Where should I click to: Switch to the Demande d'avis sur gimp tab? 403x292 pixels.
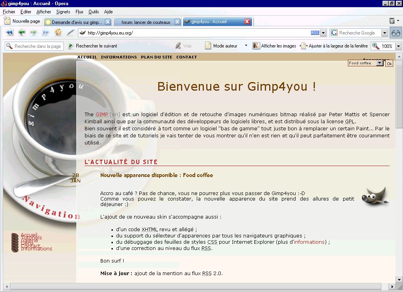click(78, 22)
